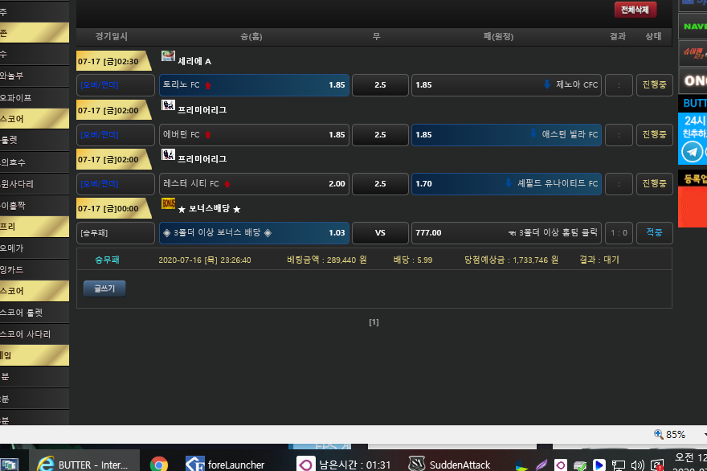
Task: Click the bonus betting badge icon
Action: [x=168, y=204]
